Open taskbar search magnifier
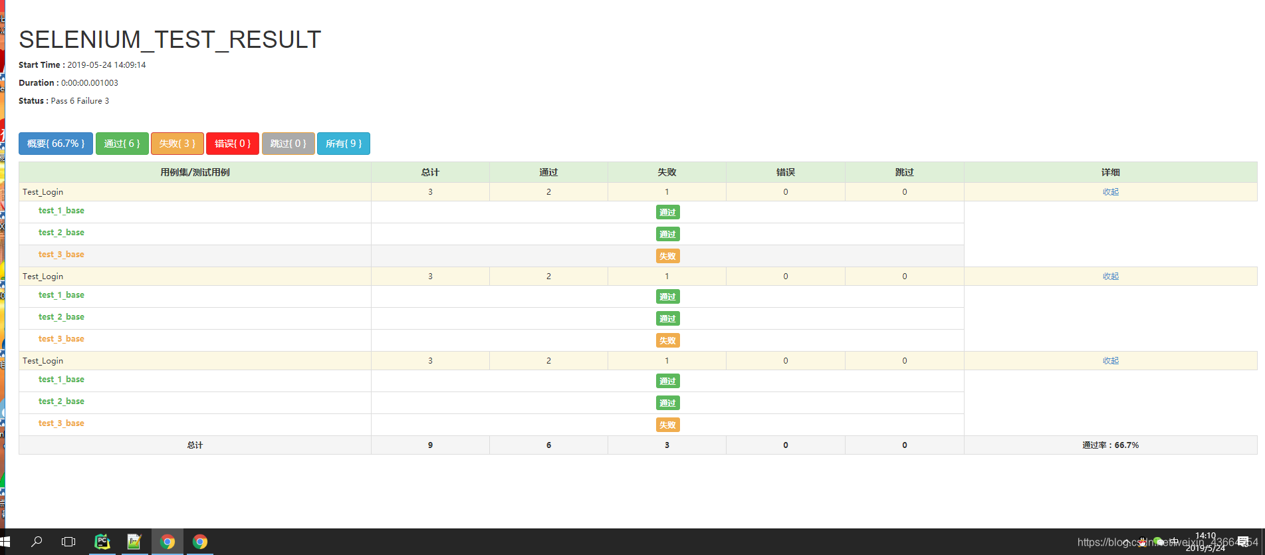1265x555 pixels. [37, 542]
